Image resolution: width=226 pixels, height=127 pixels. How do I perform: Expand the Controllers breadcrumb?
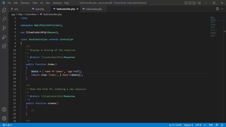pyautogui.click(x=31, y=14)
